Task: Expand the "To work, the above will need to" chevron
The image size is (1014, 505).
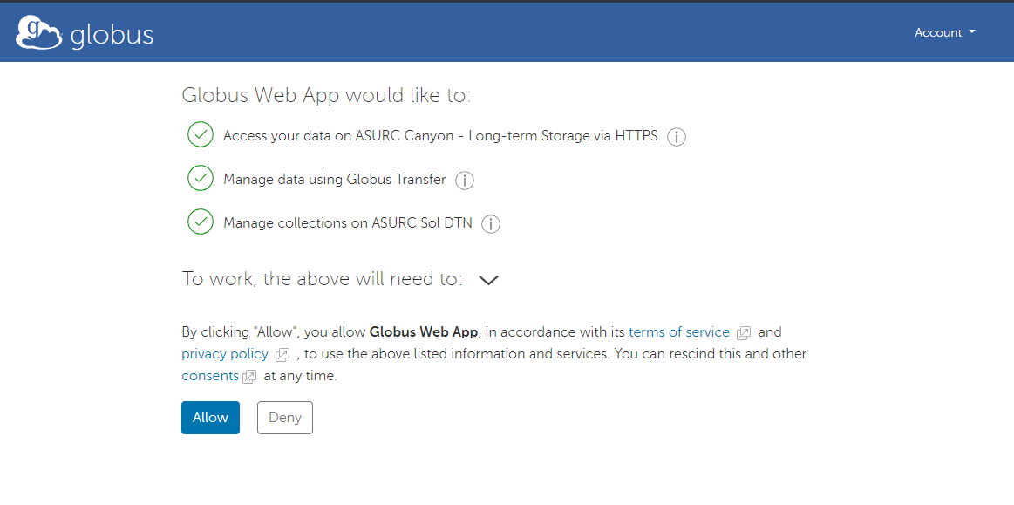Action: click(488, 280)
